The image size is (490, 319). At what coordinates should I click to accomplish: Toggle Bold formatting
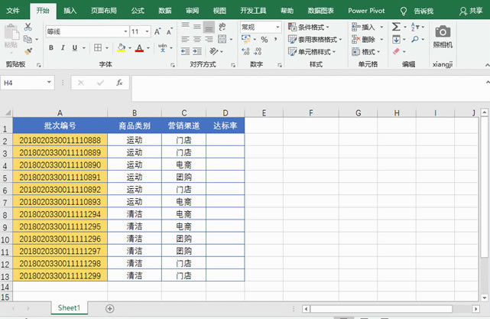(x=51, y=47)
